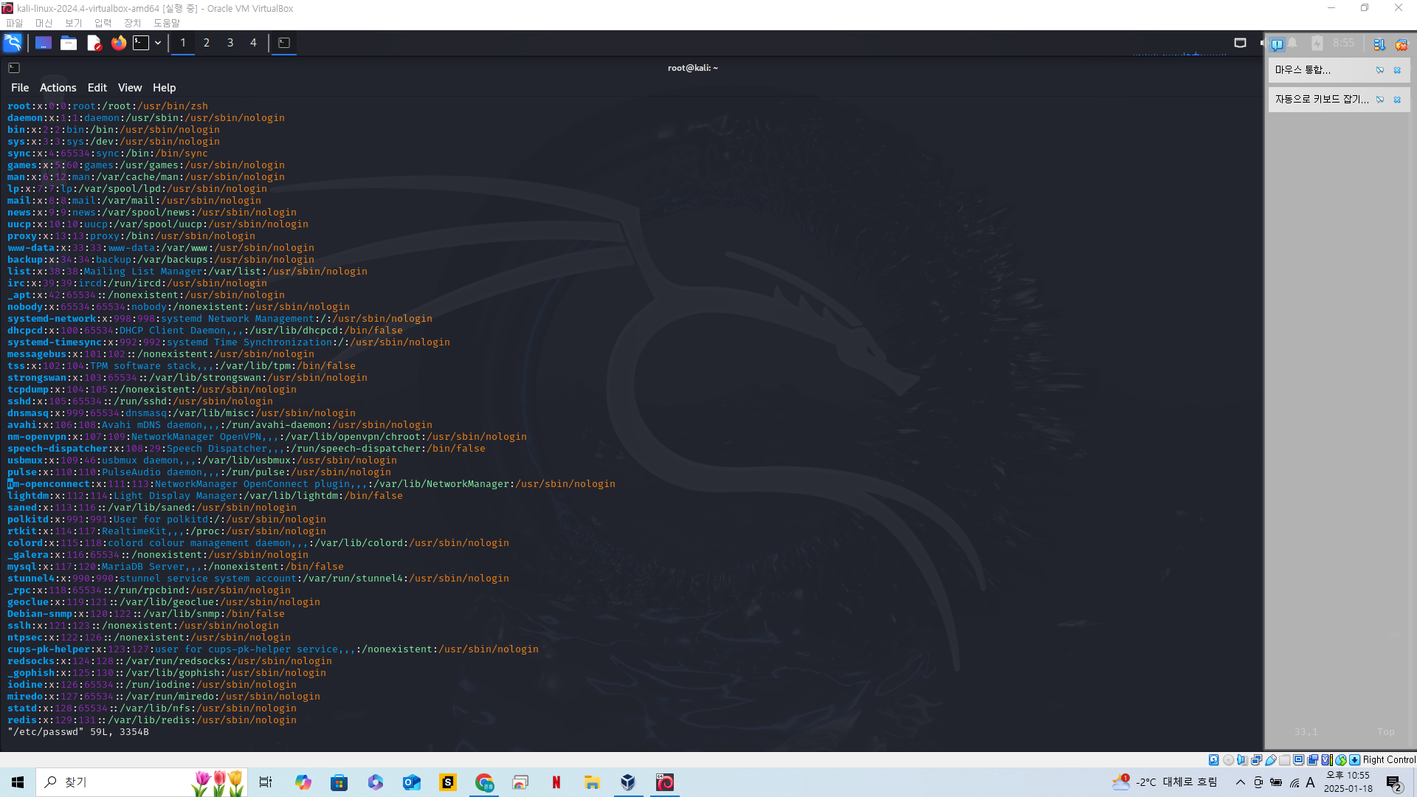Open the VirtualBox 머신 menu
The image size is (1417, 797).
tap(44, 23)
